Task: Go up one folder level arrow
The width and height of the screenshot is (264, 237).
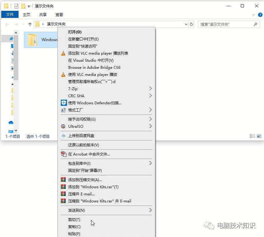Action: pos(30,24)
